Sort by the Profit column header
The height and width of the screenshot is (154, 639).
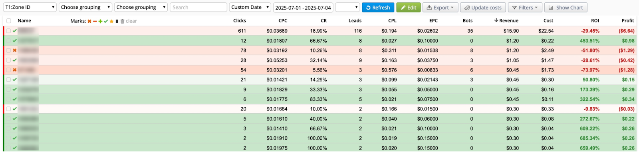tap(628, 21)
